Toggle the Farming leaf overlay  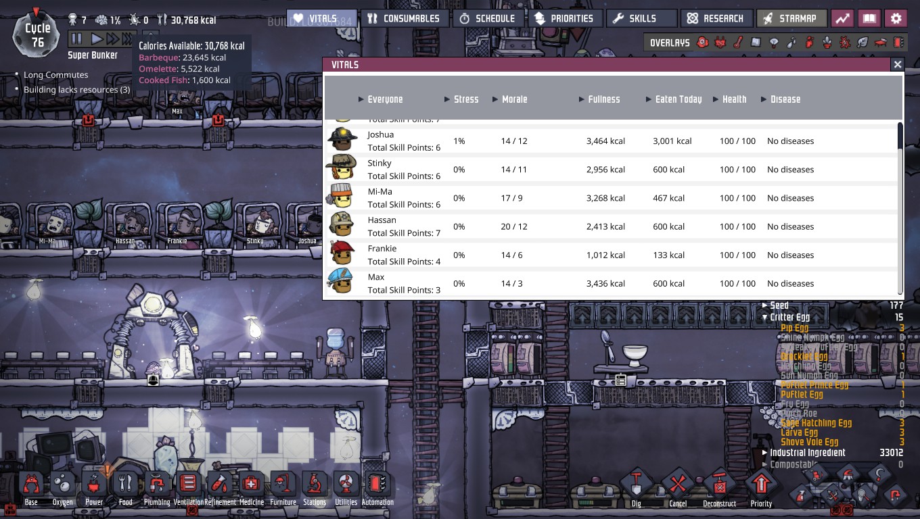(x=862, y=43)
